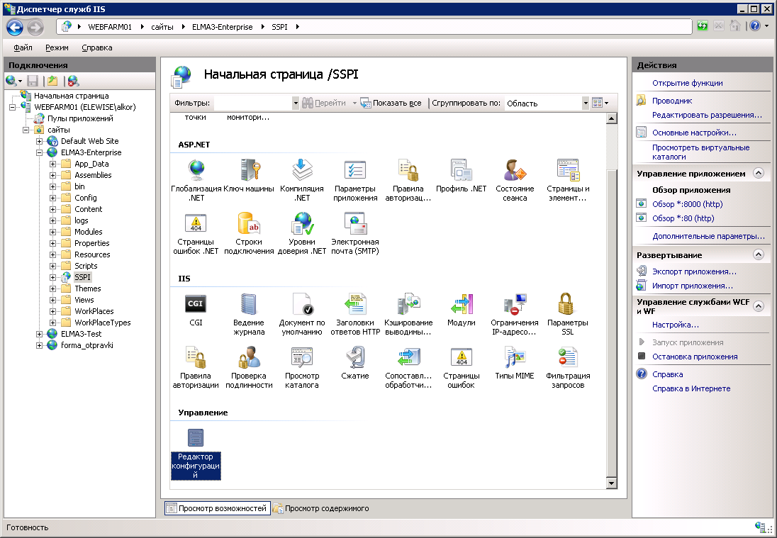777x538 pixels.
Task: Open Проверка подлинности icon
Action: click(x=248, y=357)
